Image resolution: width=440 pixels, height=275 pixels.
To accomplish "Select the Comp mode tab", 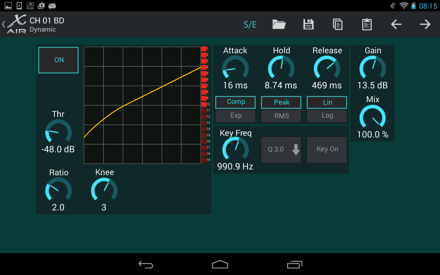I will tap(235, 102).
